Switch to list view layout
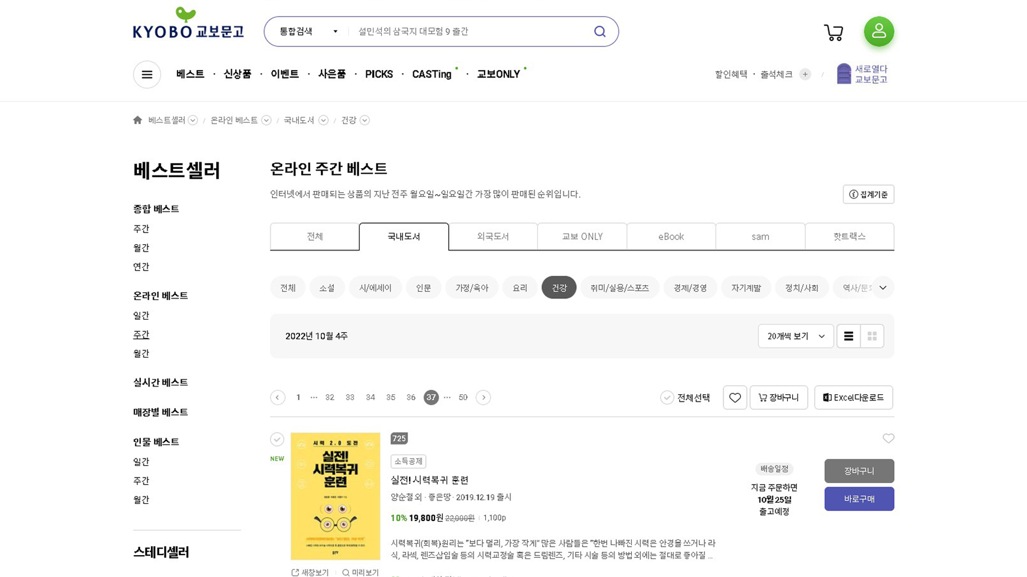The width and height of the screenshot is (1027, 577). (848, 336)
